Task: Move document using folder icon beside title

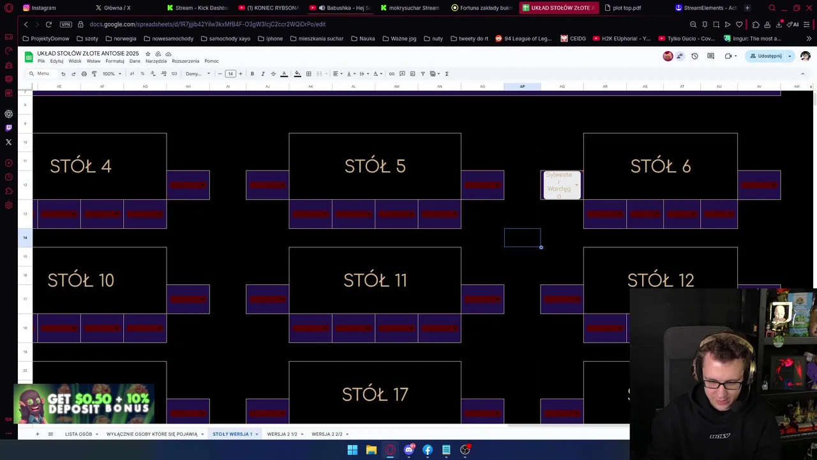Action: pyautogui.click(x=158, y=54)
